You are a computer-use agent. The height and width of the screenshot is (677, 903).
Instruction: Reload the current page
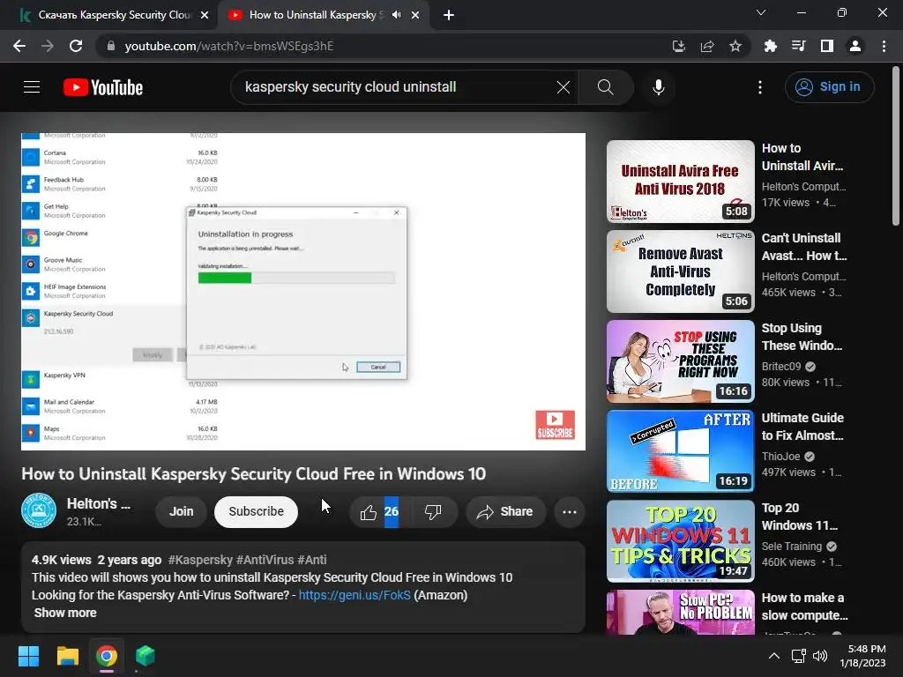coord(76,46)
